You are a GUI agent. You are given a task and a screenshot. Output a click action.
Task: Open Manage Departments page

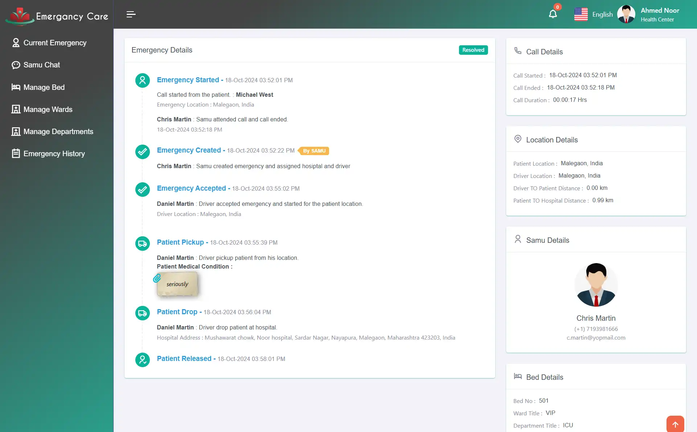tap(58, 132)
